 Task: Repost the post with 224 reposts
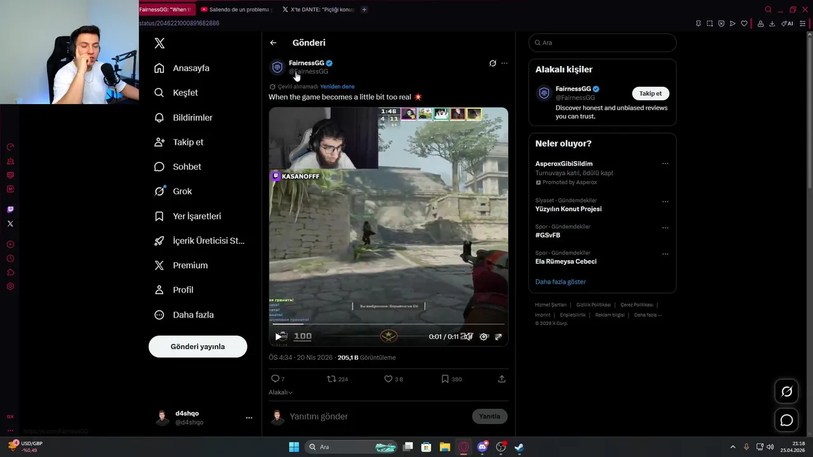click(331, 379)
